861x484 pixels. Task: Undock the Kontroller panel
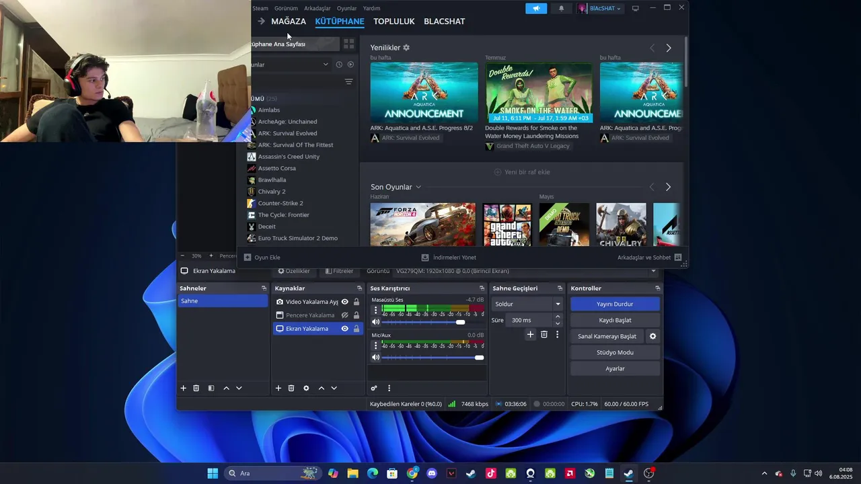[x=657, y=288]
